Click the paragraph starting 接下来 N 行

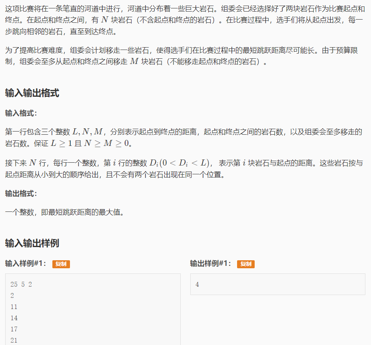click(x=184, y=168)
